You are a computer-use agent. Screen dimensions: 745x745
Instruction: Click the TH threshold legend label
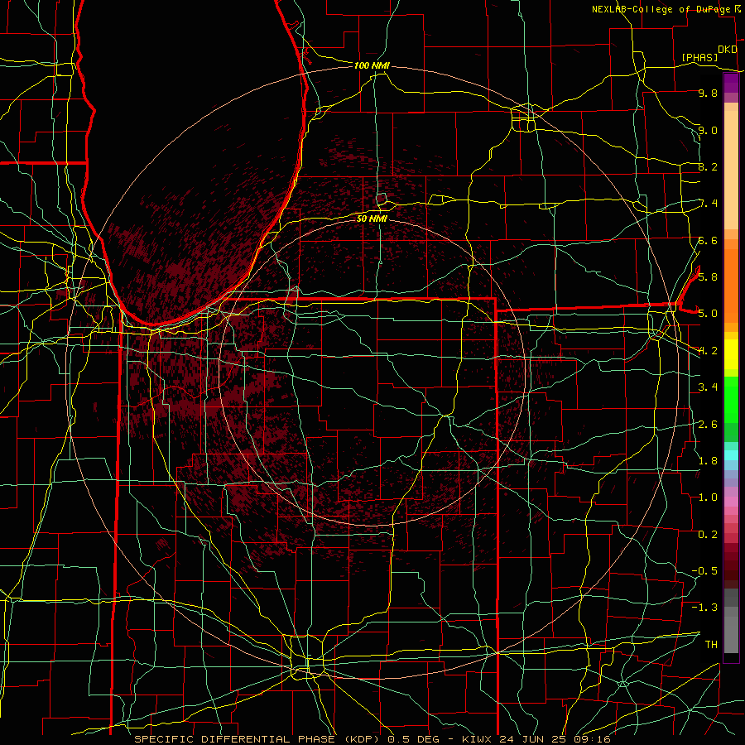tap(711, 644)
